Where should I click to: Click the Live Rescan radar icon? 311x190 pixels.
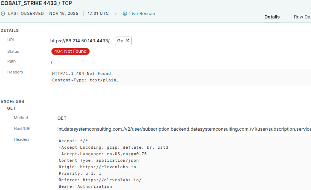click(125, 14)
